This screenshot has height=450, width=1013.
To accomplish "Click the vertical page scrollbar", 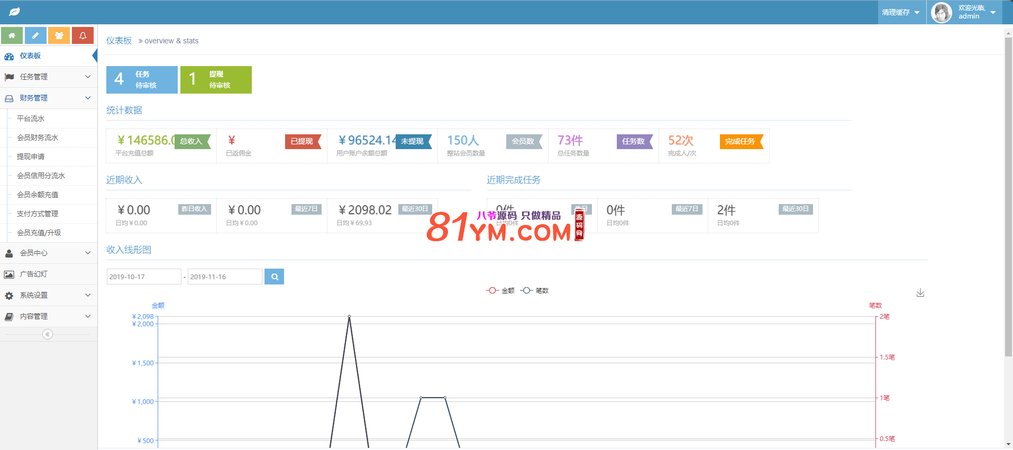I will click(x=1008, y=196).
